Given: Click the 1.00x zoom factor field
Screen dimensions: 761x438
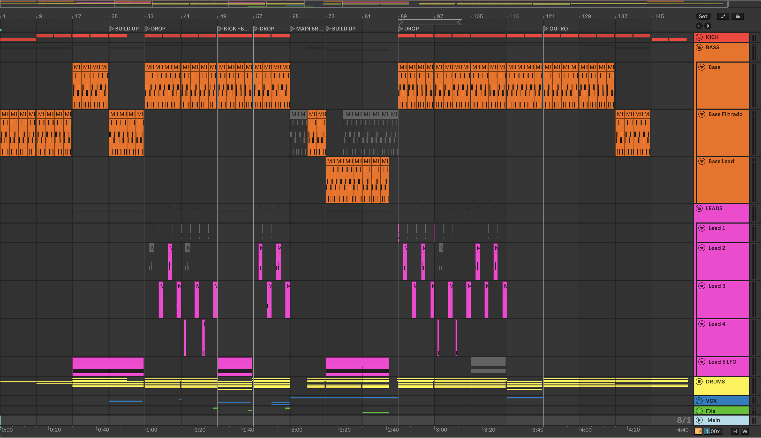Looking at the screenshot, I should pos(713,431).
